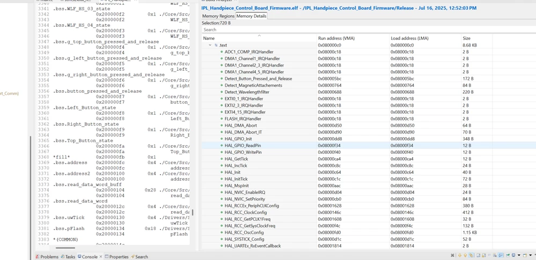Select the EXTI0_1_IRQHandler row

[369, 99]
